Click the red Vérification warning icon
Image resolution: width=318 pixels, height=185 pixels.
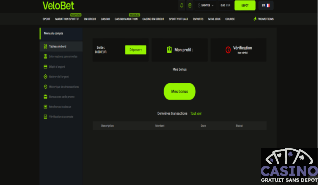point(228,50)
